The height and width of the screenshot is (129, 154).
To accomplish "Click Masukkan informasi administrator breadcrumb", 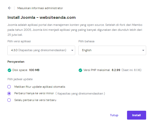I will pyautogui.click(x=40, y=8).
